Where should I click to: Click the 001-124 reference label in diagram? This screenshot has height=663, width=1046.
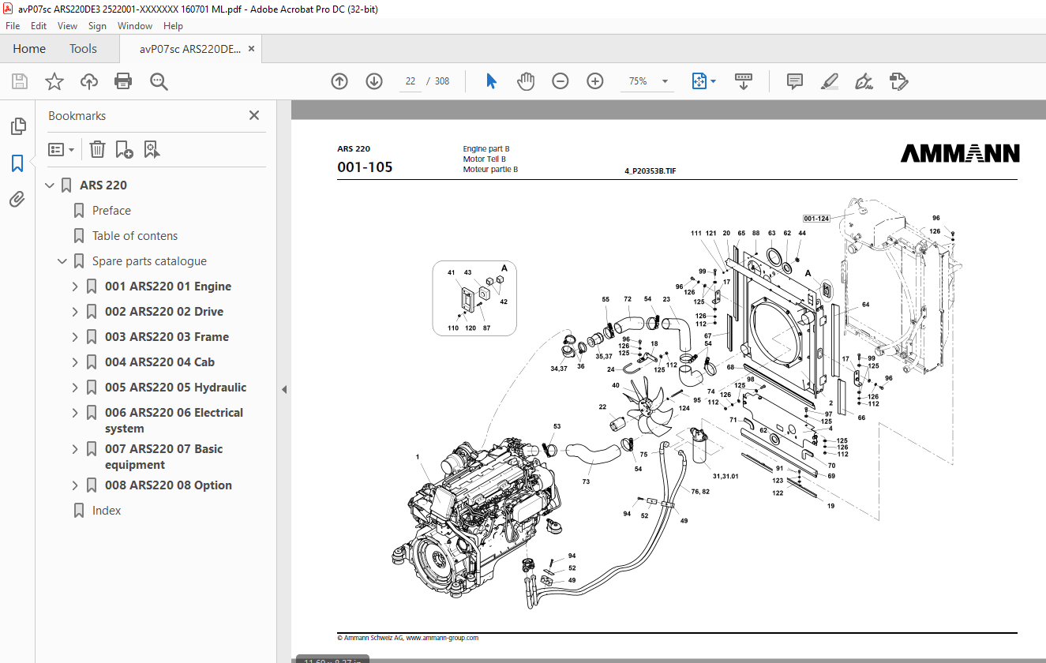click(x=816, y=219)
